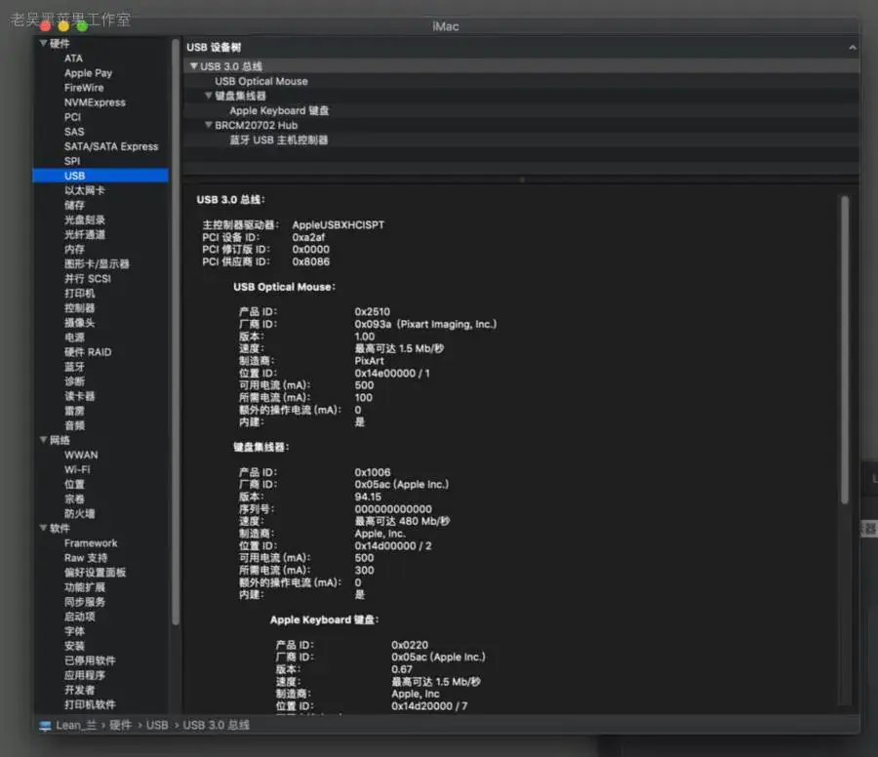Select PCI in the sidebar
Image resolution: width=878 pixels, height=757 pixels.
point(72,117)
